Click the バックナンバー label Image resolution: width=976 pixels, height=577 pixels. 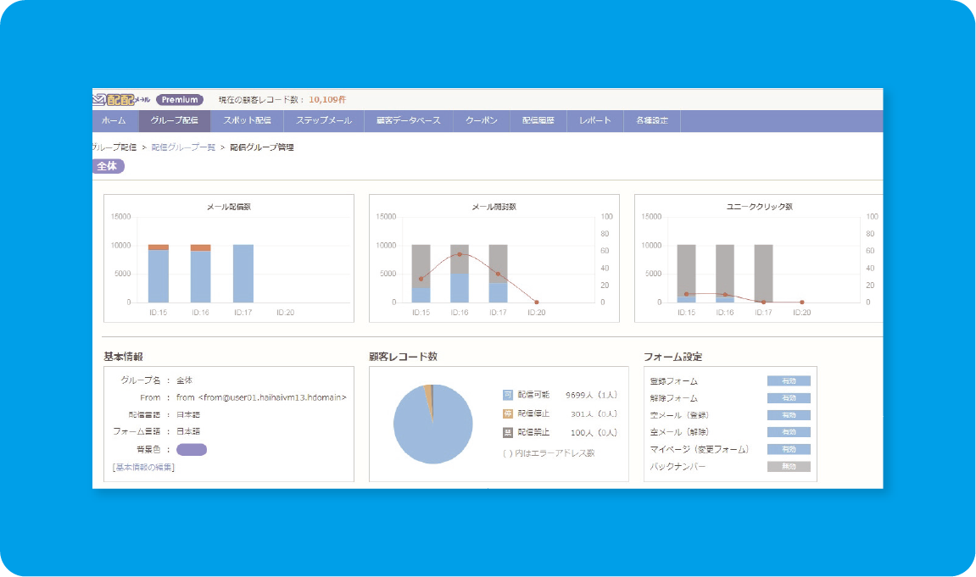[x=678, y=466]
